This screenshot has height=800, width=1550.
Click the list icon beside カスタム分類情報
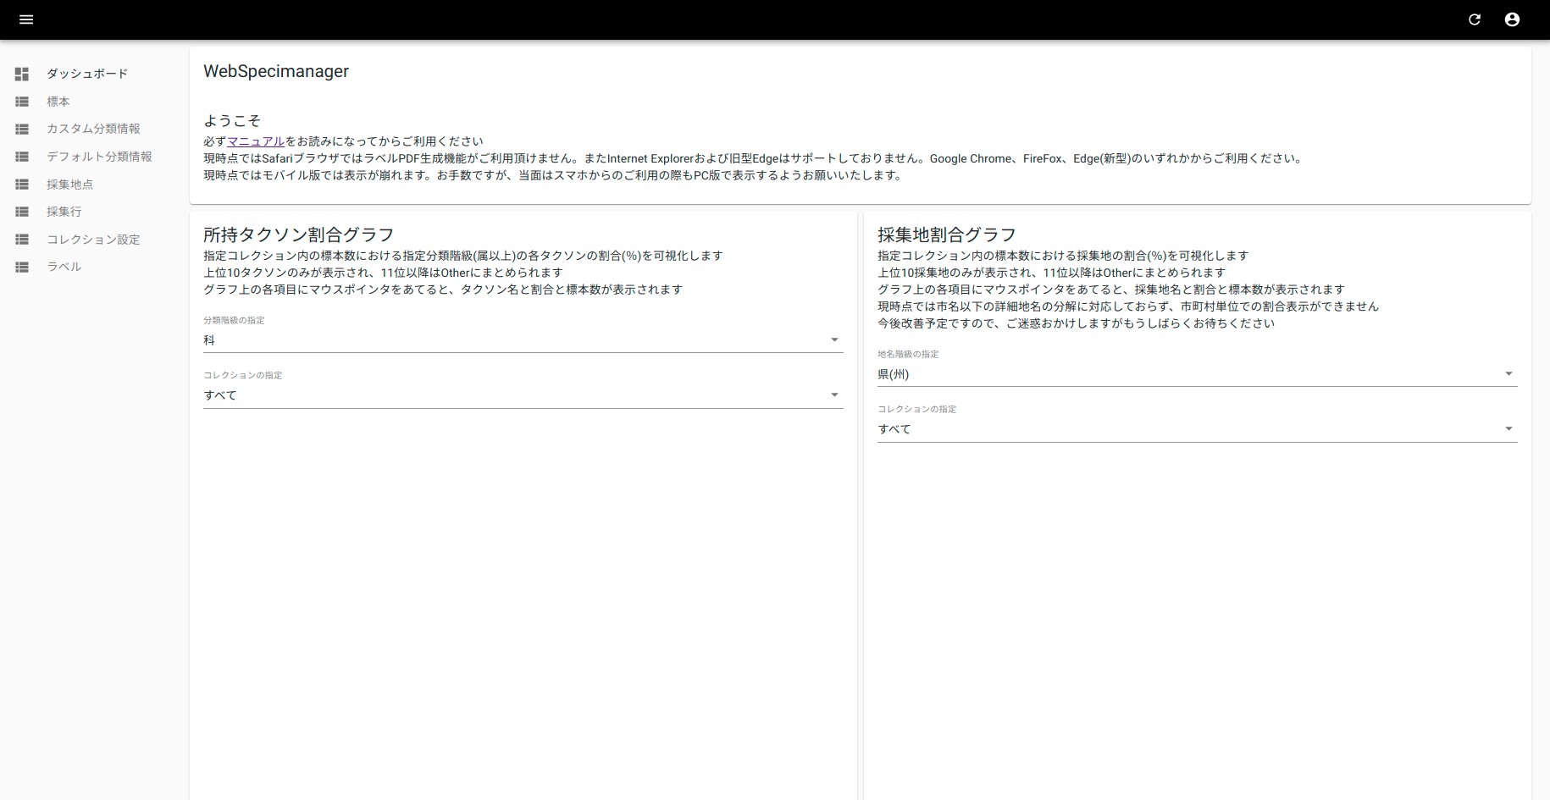coord(22,130)
